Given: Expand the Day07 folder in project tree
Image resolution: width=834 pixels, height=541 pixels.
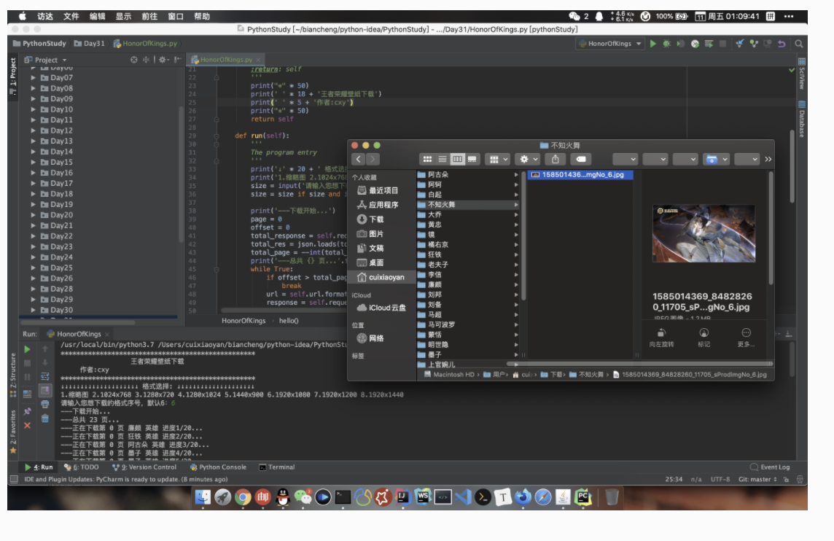Looking at the screenshot, I should (34, 78).
